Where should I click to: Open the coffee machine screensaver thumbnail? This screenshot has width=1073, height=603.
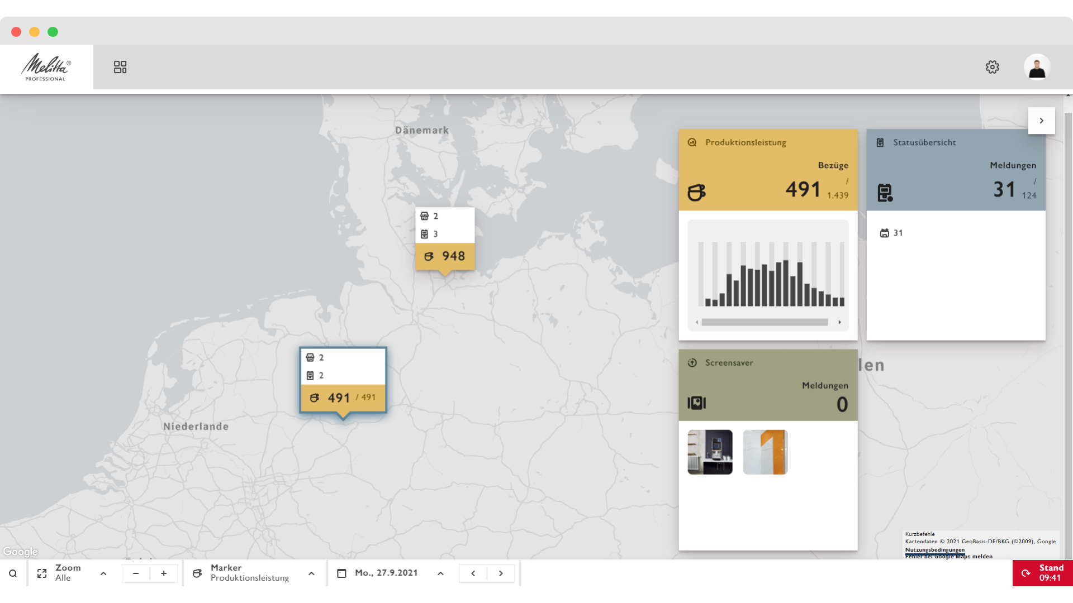(710, 452)
